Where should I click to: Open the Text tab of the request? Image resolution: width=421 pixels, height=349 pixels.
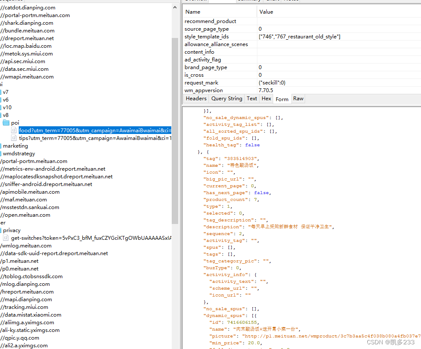[x=252, y=99]
